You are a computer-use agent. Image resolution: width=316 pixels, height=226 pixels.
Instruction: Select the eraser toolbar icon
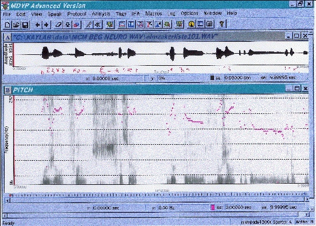point(58,25)
